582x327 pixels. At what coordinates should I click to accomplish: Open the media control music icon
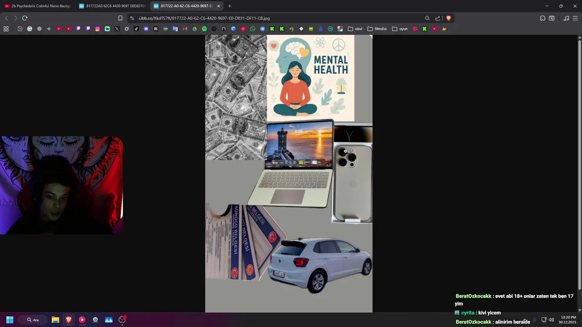(566, 18)
